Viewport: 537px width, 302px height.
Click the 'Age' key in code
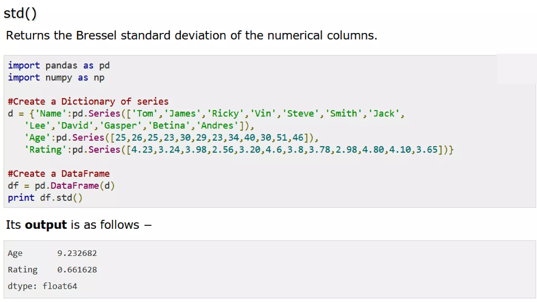point(37,138)
